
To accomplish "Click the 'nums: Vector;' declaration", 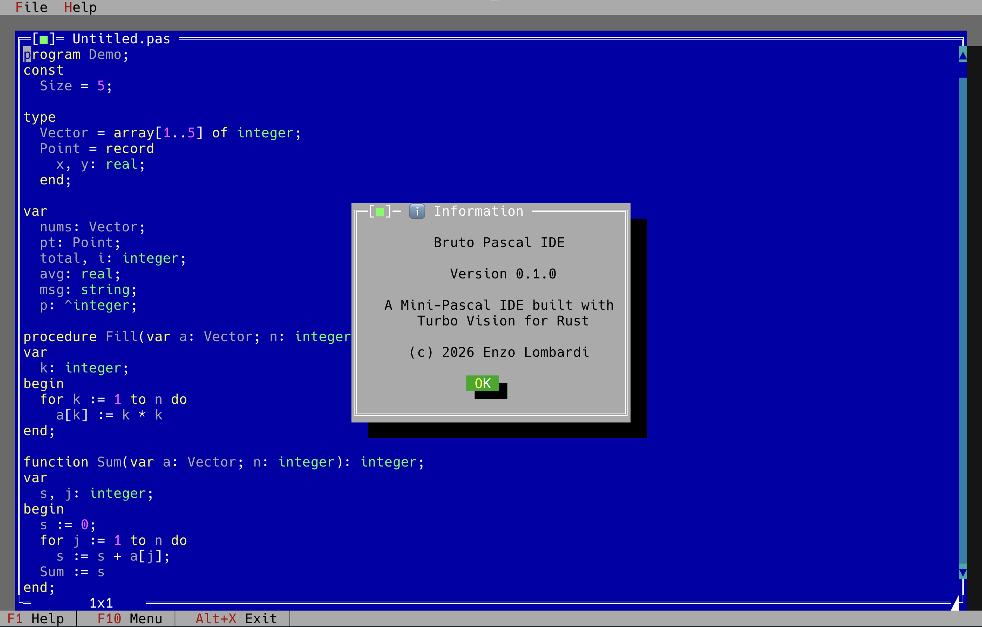I will pos(93,227).
